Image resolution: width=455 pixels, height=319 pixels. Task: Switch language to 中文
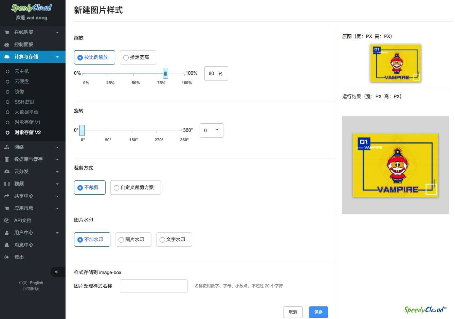coord(23,283)
